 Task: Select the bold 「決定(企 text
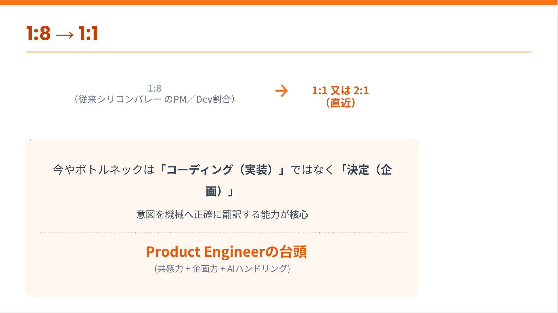(364, 170)
